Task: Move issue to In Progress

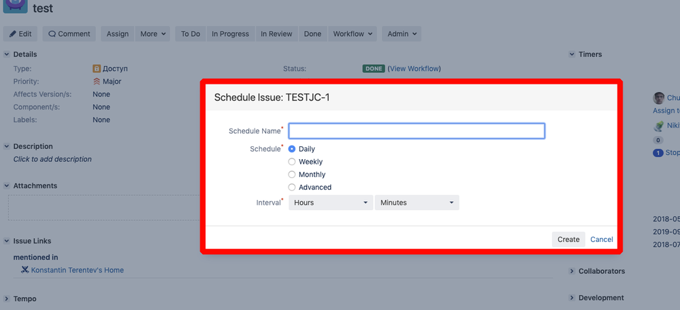Action: tap(230, 34)
